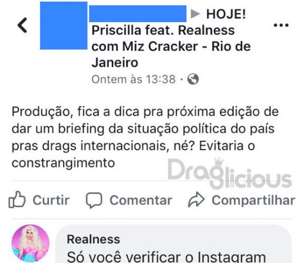Click the thumbs-up like icon

(x=17, y=200)
